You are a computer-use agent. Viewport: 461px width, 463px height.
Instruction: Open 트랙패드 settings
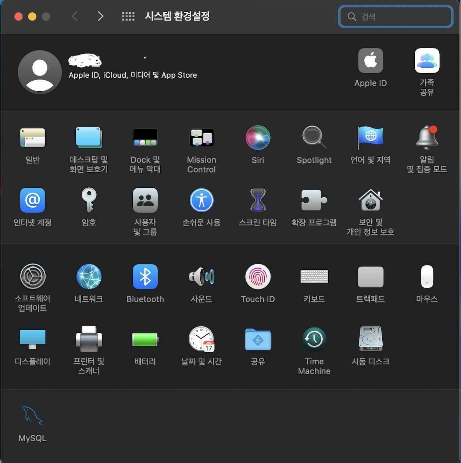(371, 277)
